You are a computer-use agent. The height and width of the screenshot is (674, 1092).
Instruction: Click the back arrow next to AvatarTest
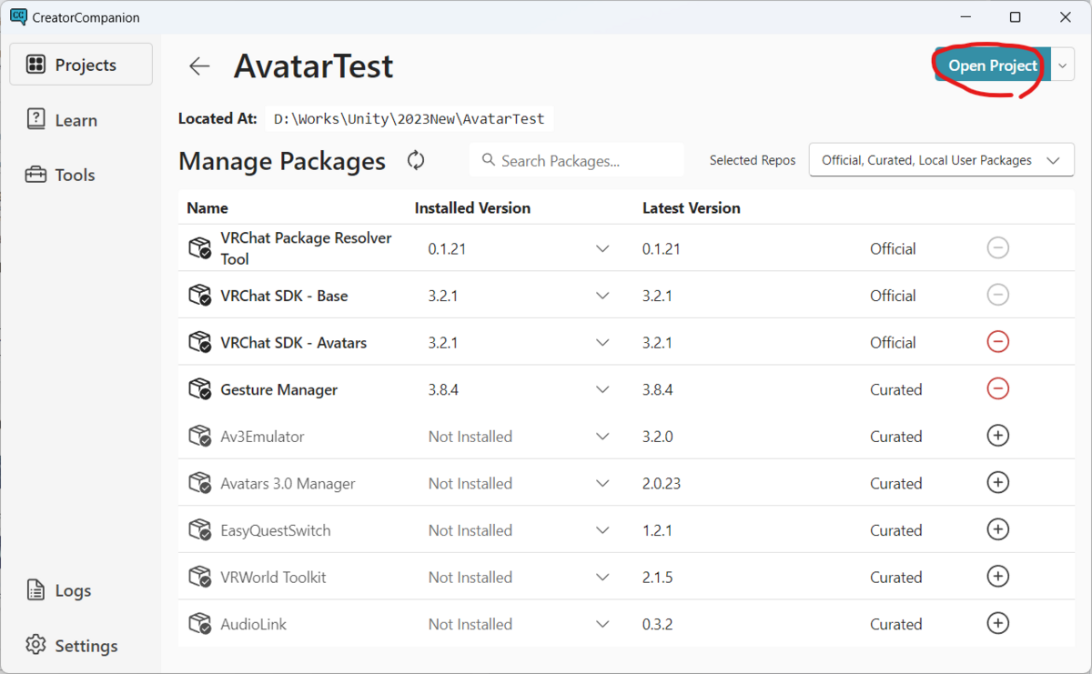click(x=199, y=65)
